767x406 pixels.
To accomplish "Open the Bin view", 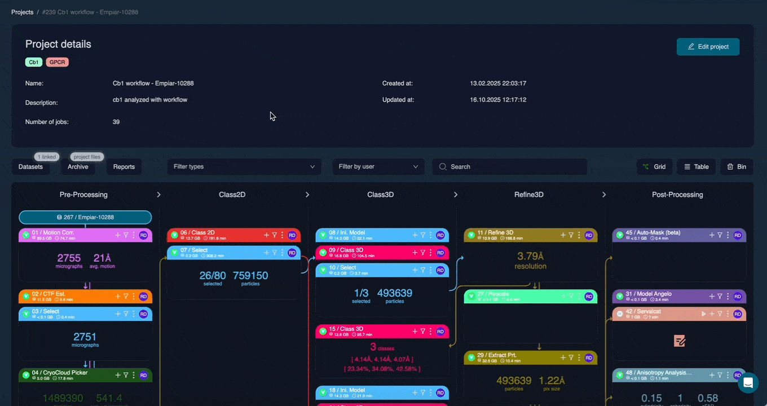I will [x=737, y=167].
